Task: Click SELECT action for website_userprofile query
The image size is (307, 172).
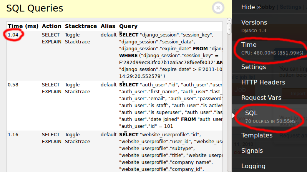Action: click(51, 135)
